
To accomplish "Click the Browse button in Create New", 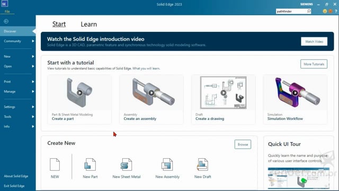I will pos(243,144).
